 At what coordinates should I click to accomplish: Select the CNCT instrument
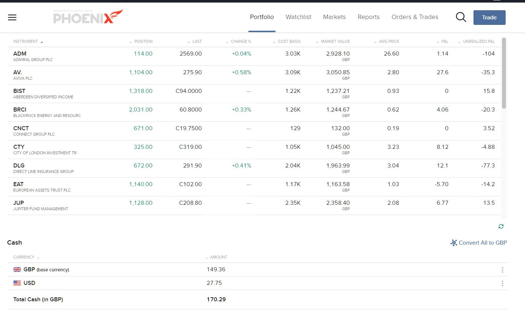254,131
